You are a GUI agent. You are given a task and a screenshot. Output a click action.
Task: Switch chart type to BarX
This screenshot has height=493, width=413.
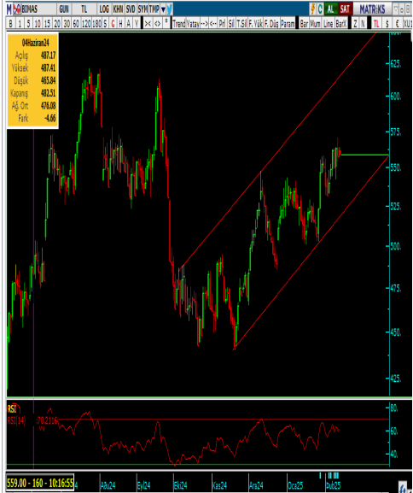[341, 23]
